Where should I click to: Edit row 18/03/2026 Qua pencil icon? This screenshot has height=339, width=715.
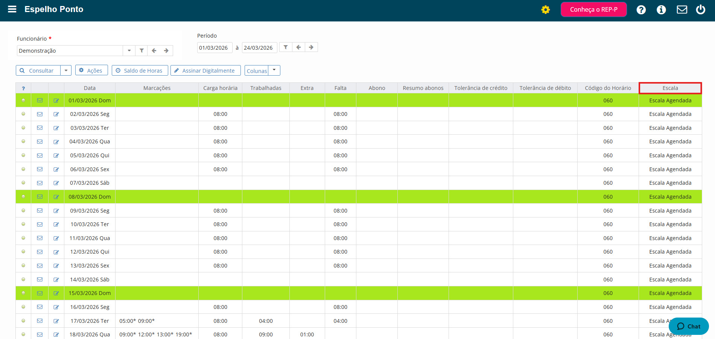tap(56, 334)
